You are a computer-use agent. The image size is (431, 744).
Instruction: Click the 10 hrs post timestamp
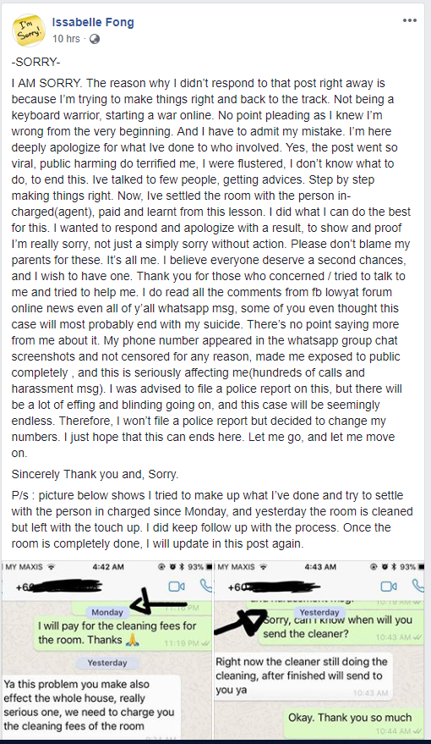(x=66, y=39)
